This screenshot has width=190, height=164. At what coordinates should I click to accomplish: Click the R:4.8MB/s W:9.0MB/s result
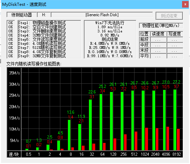pos(110,43)
